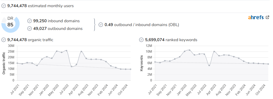Click the check icon beside outbound domains
Image resolution: width=273 pixels, height=99 pixels.
30,29
